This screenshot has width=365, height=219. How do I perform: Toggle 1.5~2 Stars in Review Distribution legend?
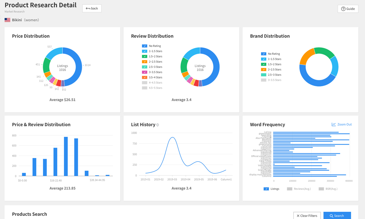[x=145, y=56]
